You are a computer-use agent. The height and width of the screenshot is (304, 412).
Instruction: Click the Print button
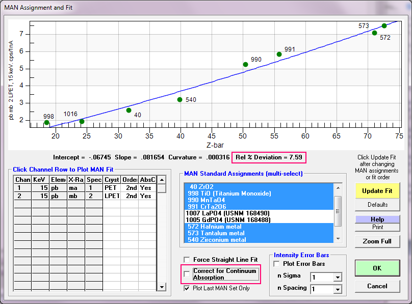[377, 227]
